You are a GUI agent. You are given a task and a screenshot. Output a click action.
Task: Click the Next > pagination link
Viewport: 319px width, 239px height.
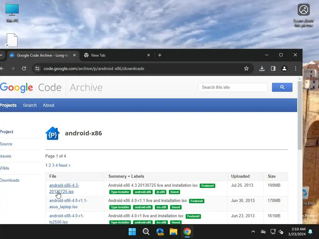[64, 165]
